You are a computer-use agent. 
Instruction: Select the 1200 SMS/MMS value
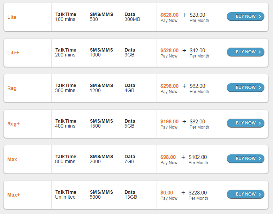95,90
